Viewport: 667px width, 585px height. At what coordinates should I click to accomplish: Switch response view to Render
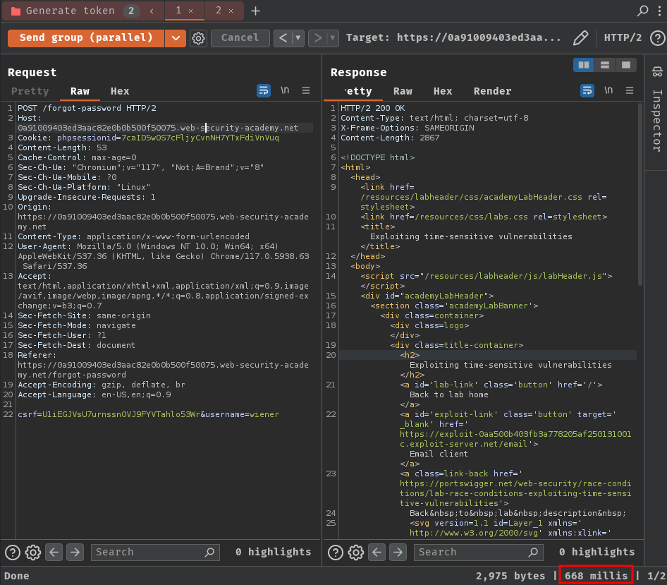click(493, 91)
